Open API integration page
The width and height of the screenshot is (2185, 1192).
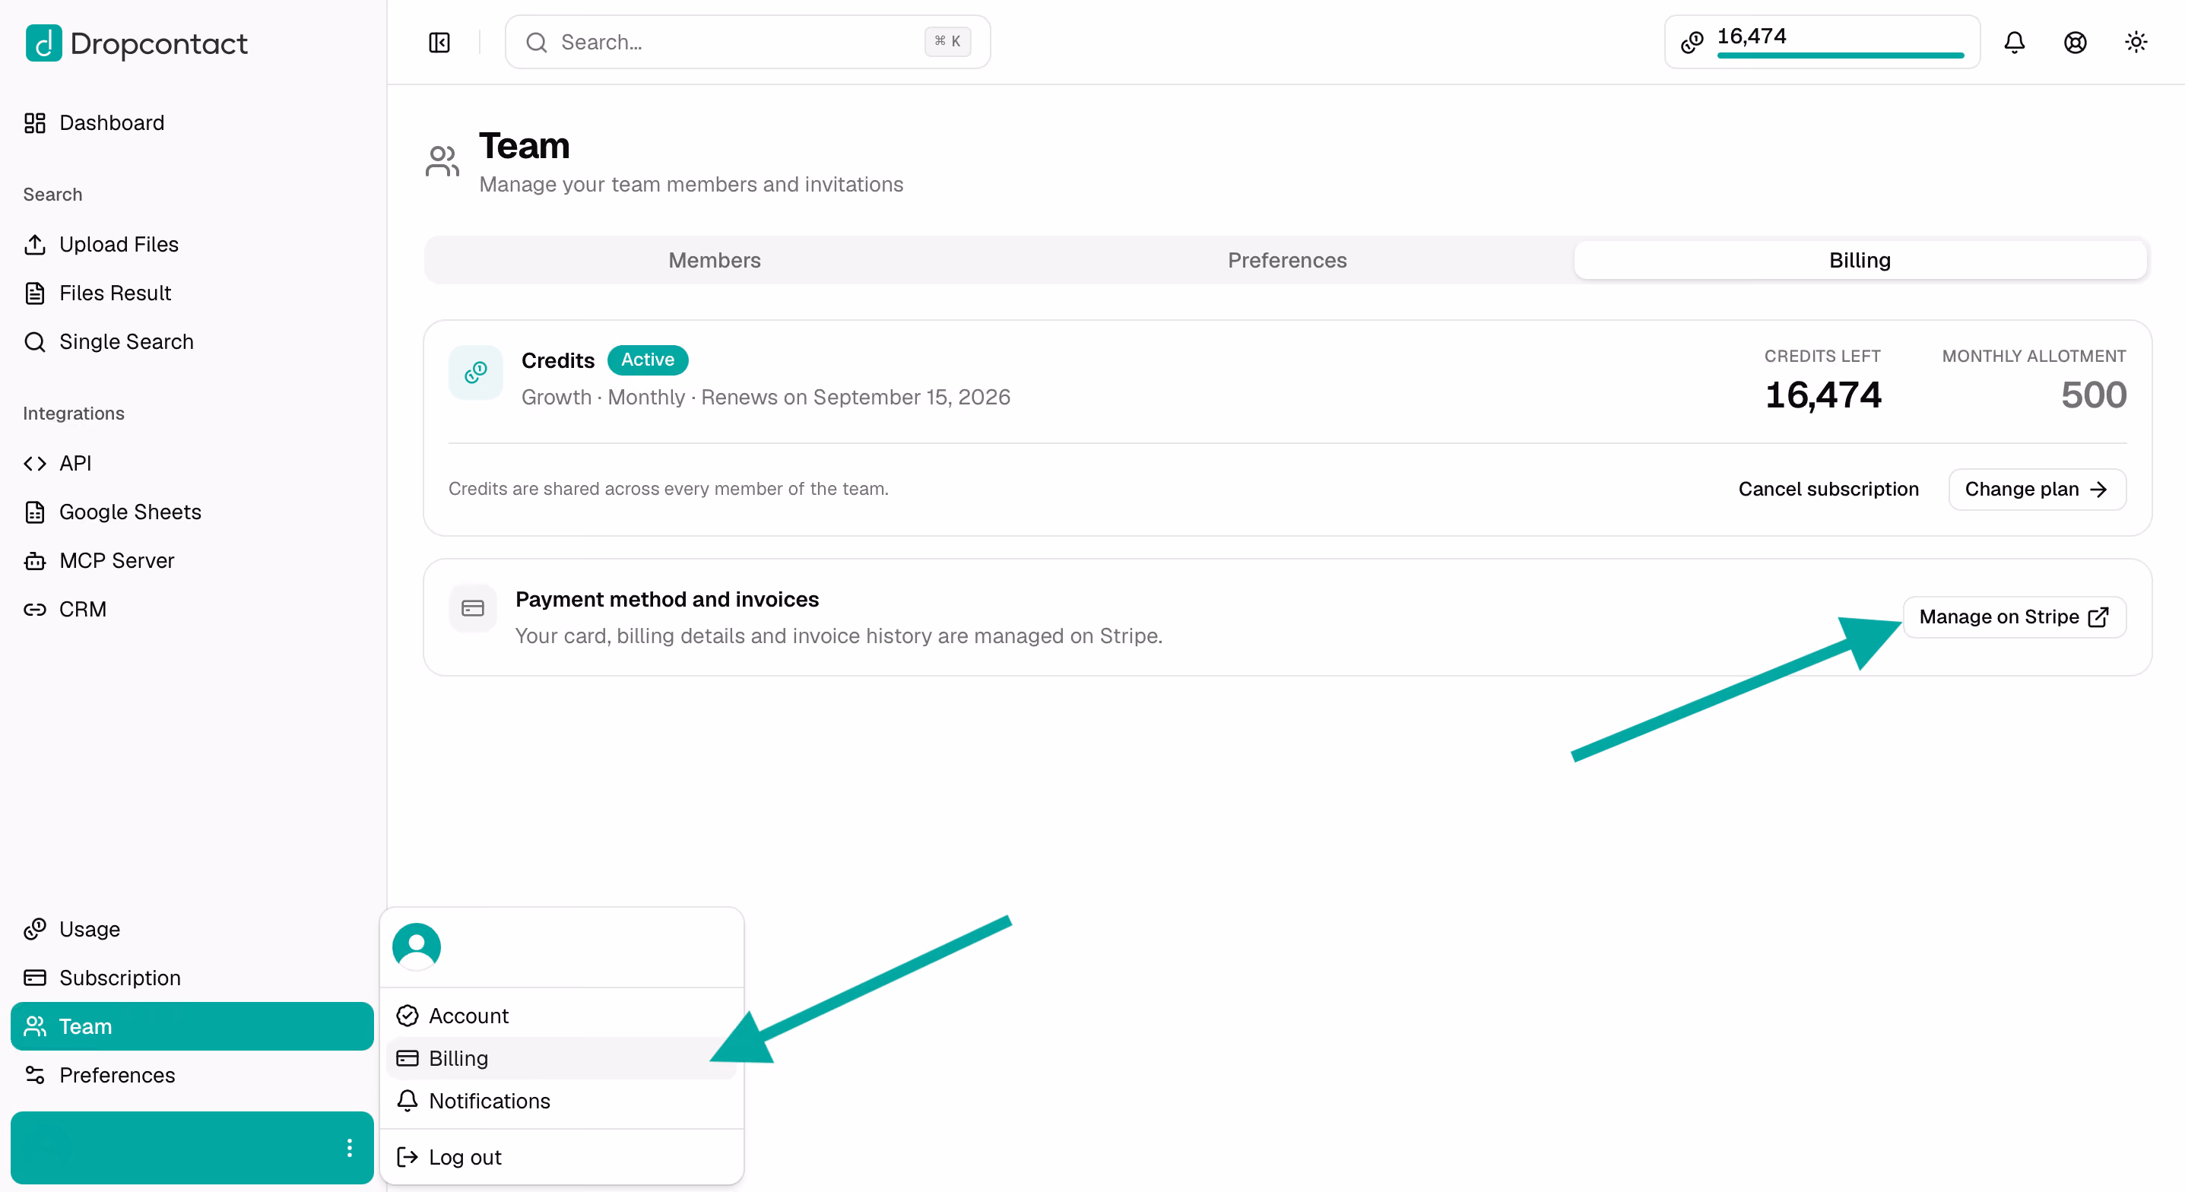192,463
